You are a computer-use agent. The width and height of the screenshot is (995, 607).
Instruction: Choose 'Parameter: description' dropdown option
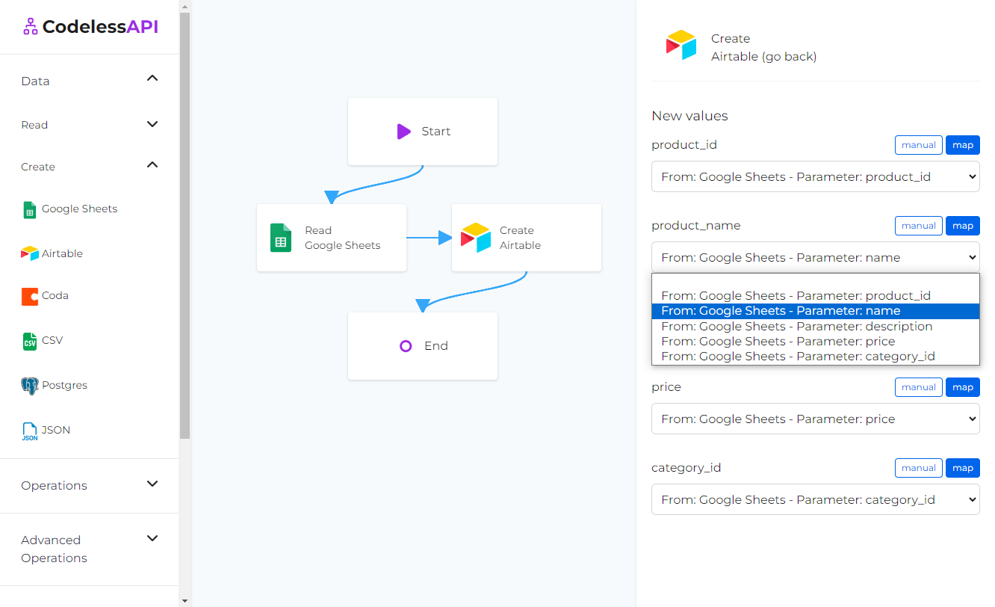816,327
